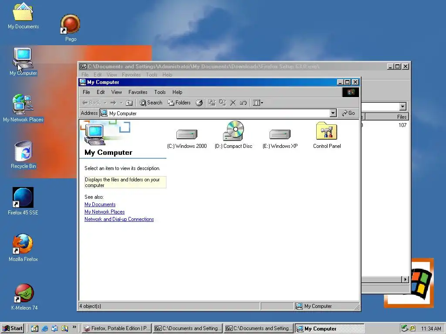
Task: Click the Files column header in 7-Zip window
Action: [x=387, y=117]
